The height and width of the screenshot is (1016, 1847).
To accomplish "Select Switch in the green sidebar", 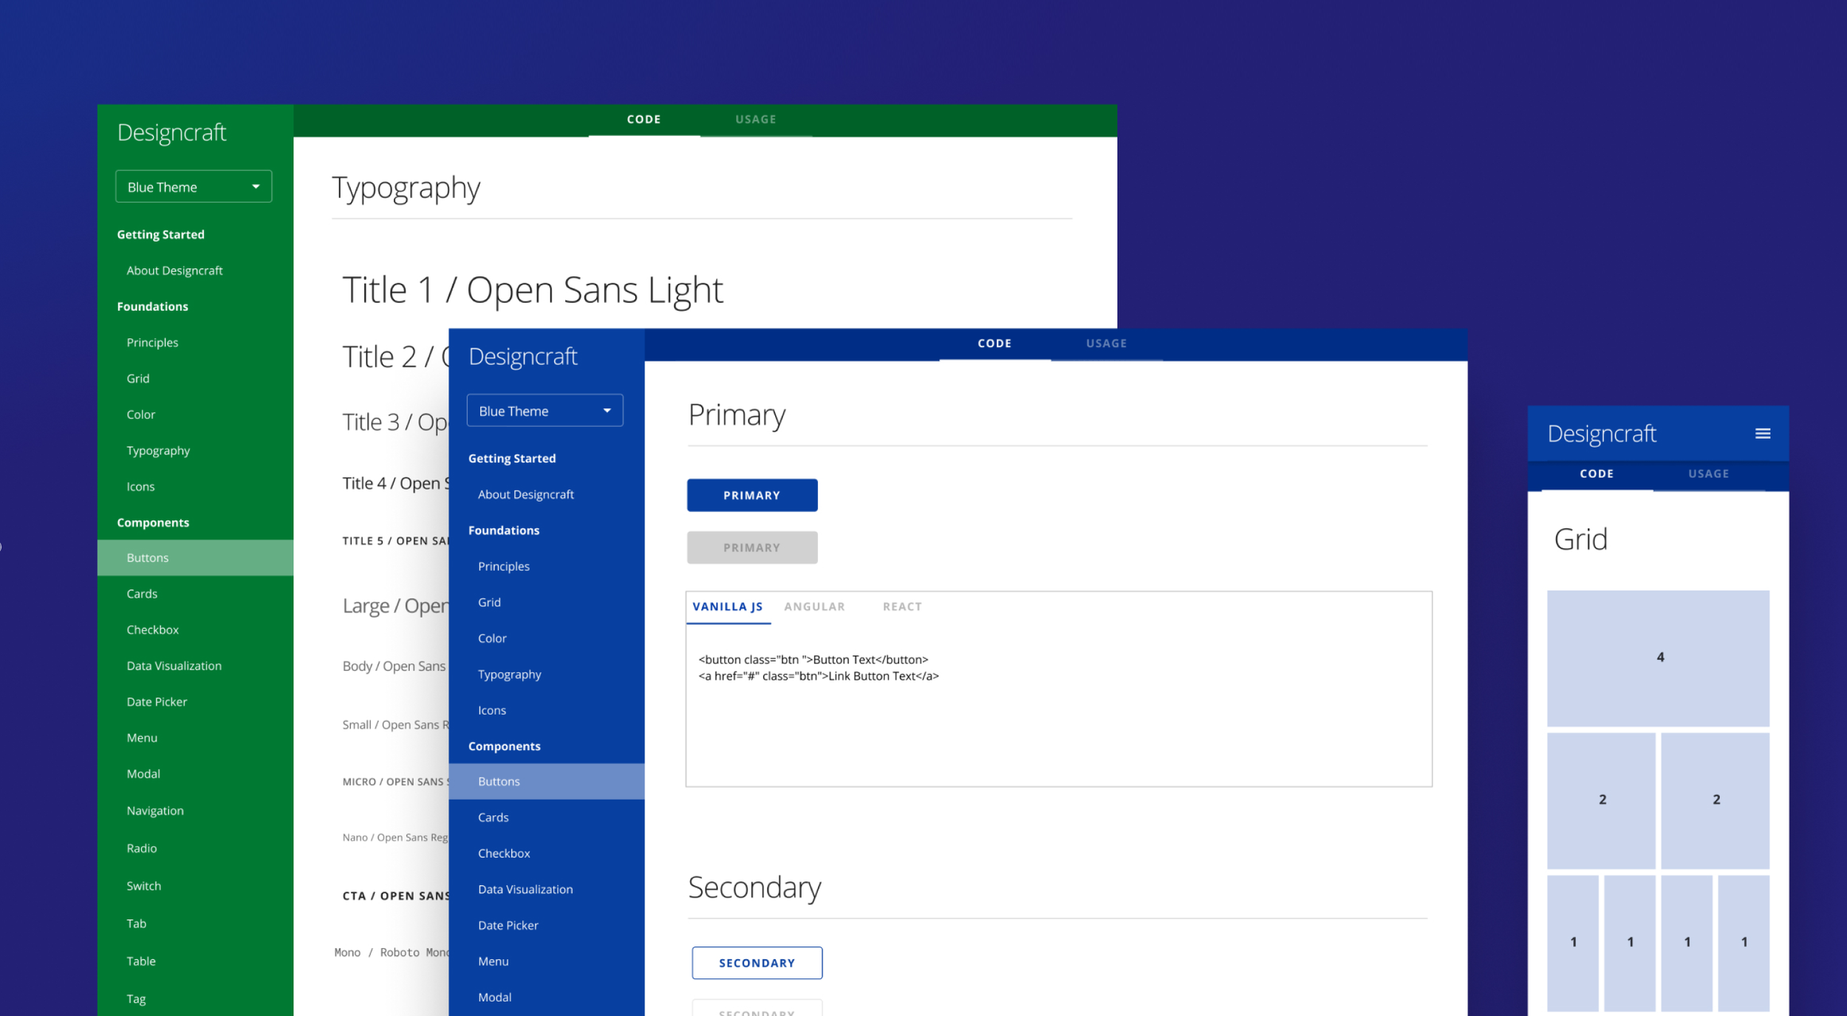I will pos(143,886).
